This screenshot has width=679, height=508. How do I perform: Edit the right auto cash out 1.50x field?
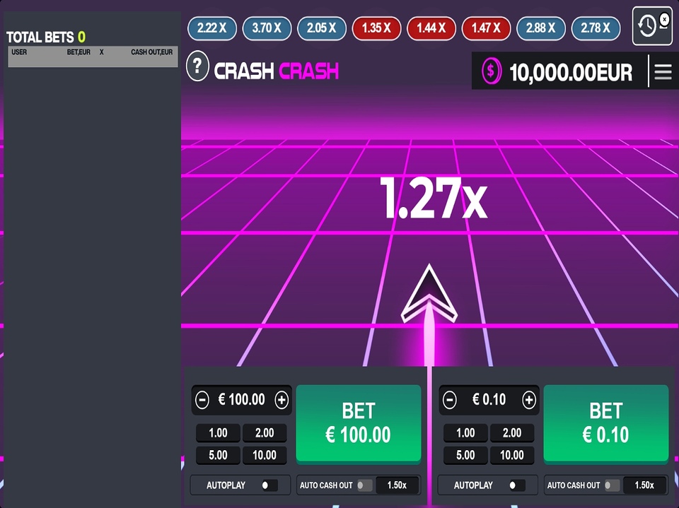point(644,485)
